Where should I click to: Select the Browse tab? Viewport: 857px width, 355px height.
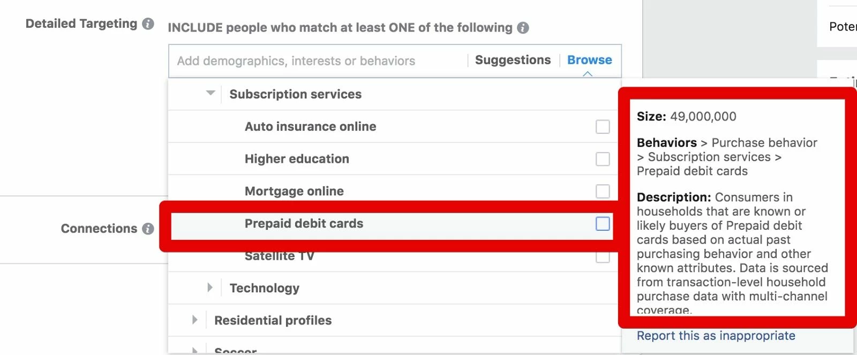pyautogui.click(x=589, y=60)
